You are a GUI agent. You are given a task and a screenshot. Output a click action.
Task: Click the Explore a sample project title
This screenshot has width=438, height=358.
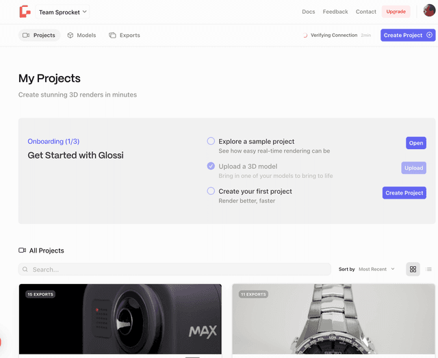tap(257, 142)
